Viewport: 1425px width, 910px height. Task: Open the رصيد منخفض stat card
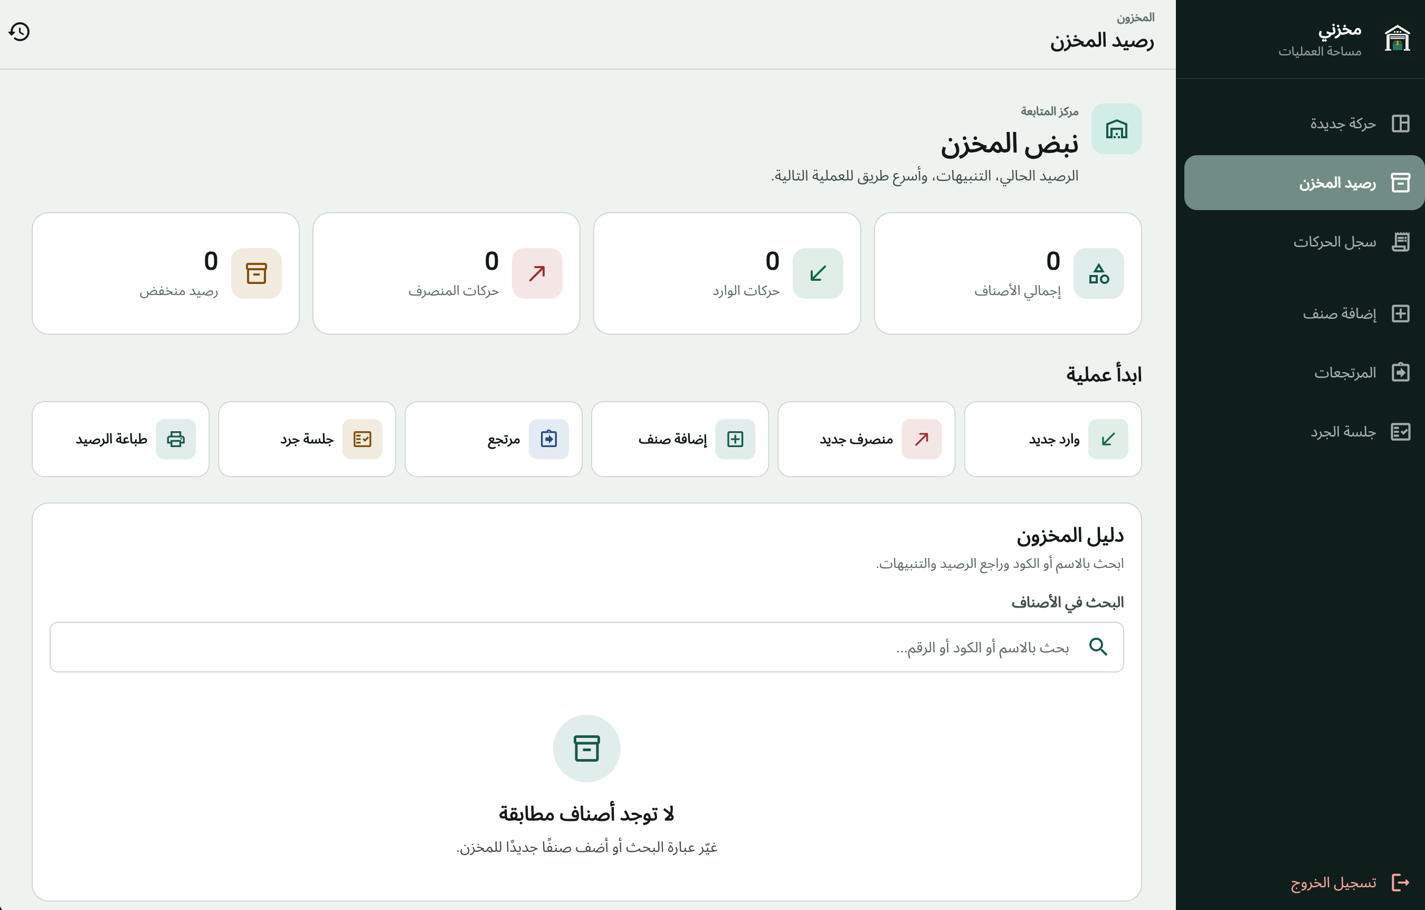[x=166, y=273]
